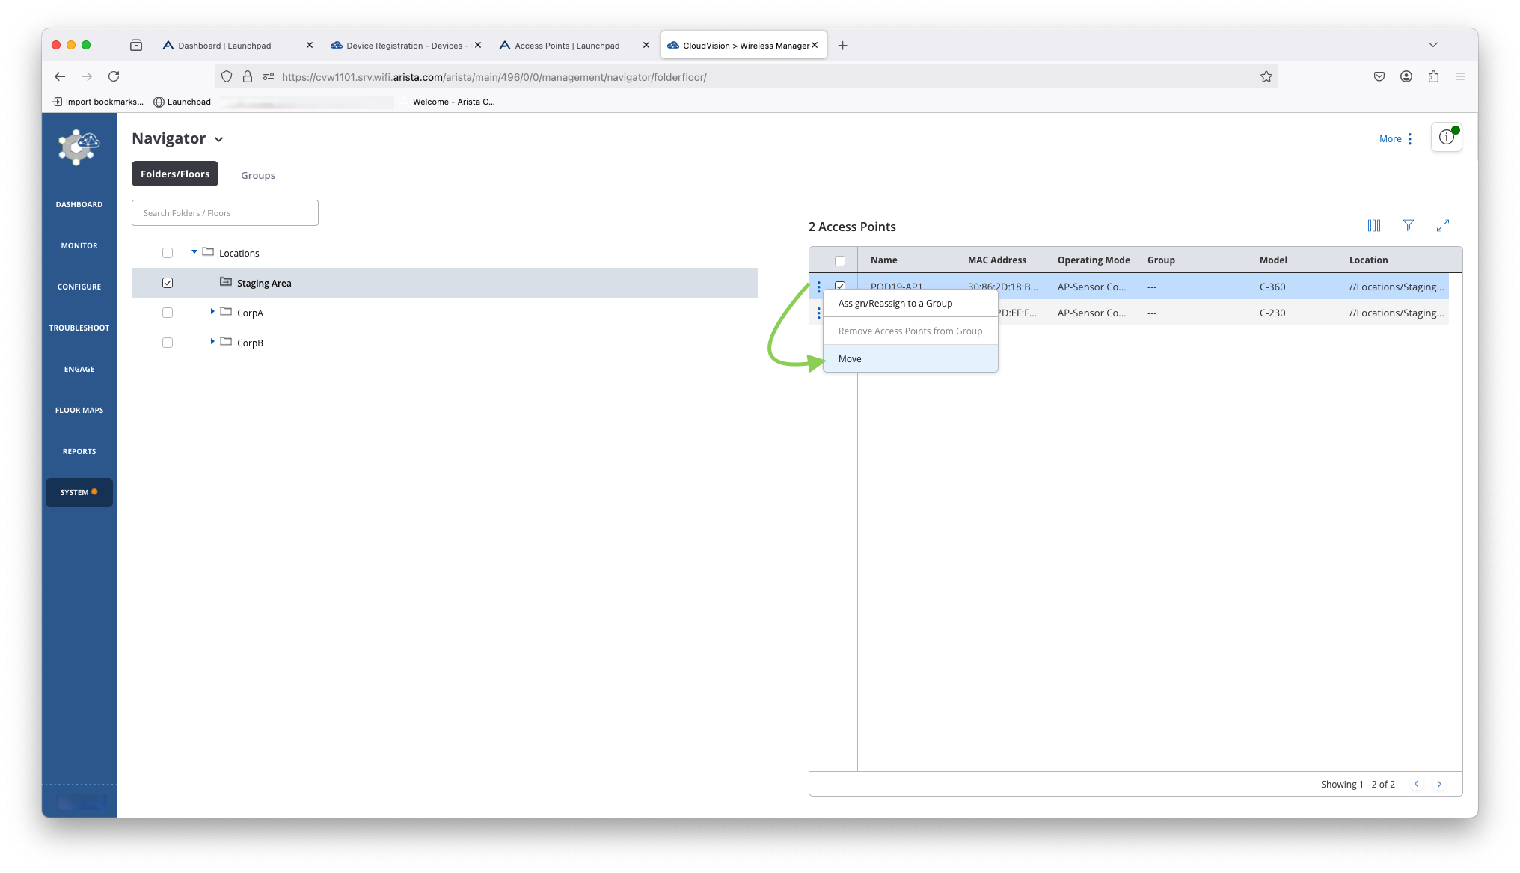
Task: Expand the access points table to fullscreen
Action: click(1442, 225)
